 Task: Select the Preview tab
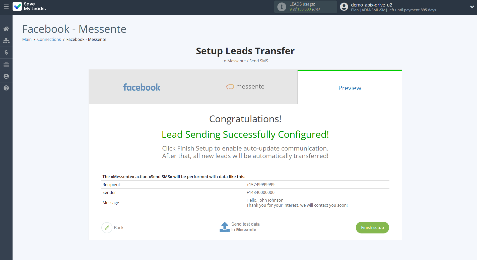[x=350, y=88]
